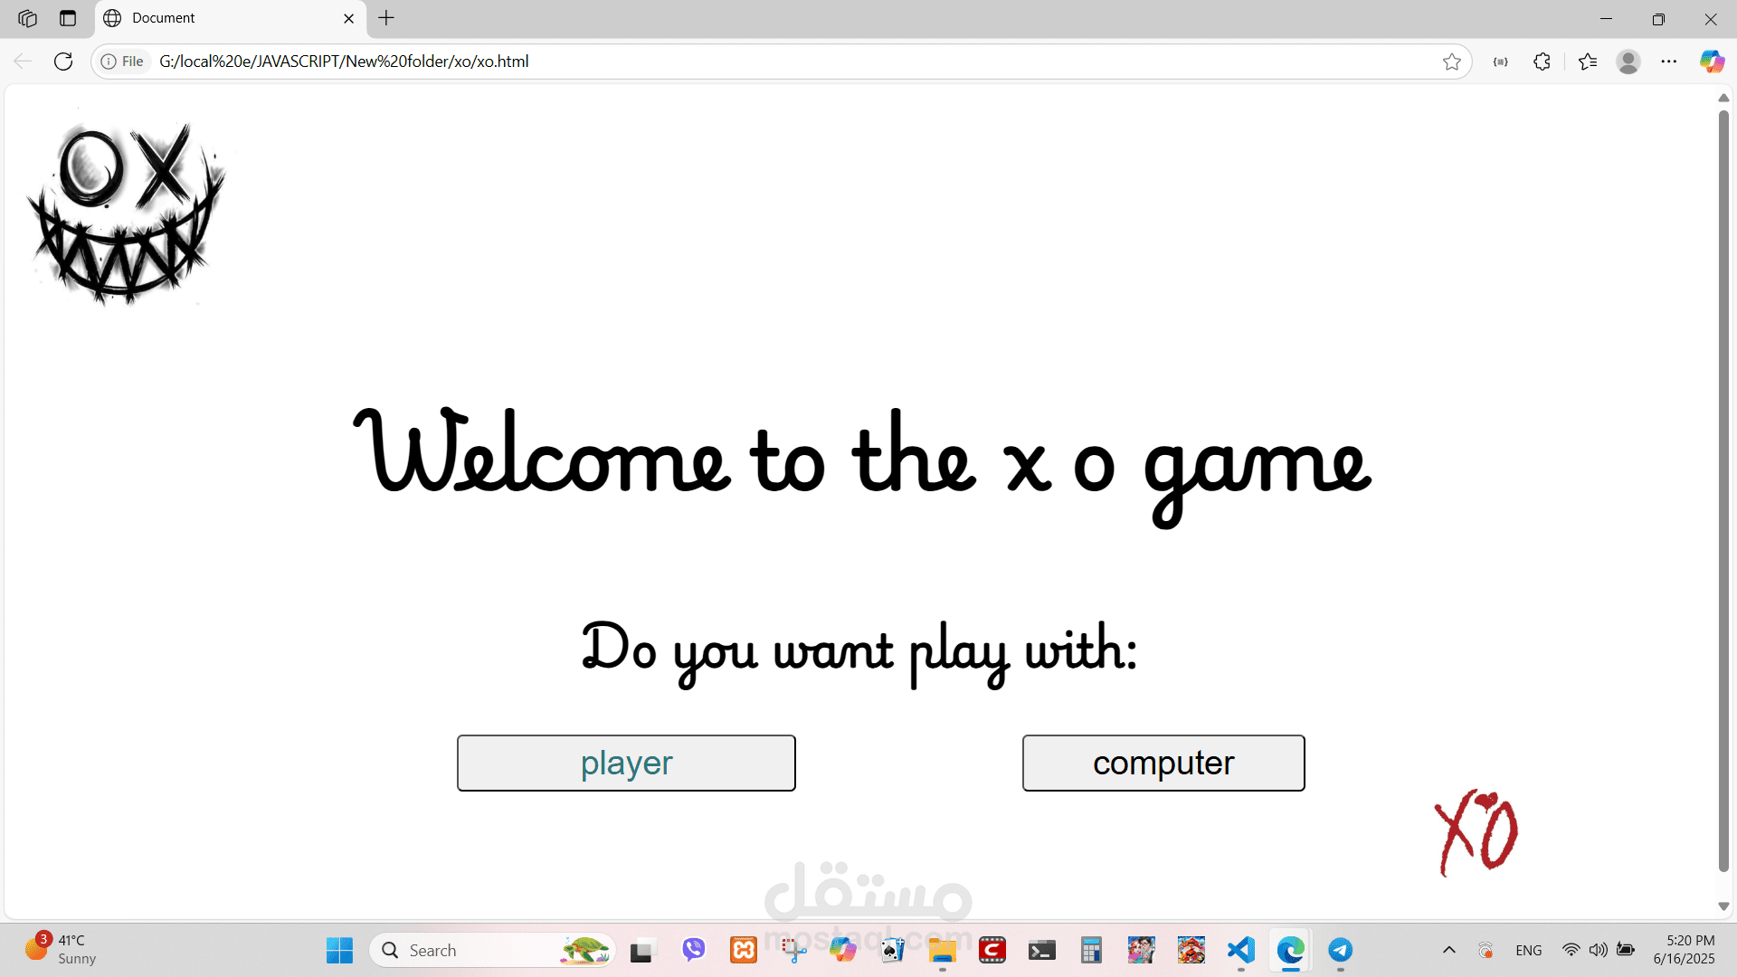Click the player button
The width and height of the screenshot is (1737, 977).
coord(626,763)
